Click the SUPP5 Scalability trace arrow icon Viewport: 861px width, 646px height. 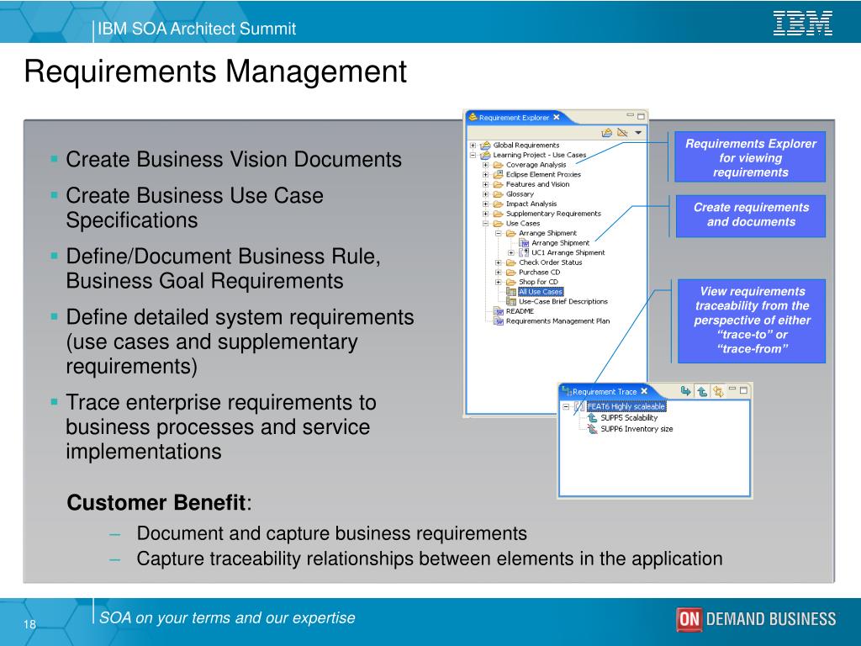tap(593, 418)
